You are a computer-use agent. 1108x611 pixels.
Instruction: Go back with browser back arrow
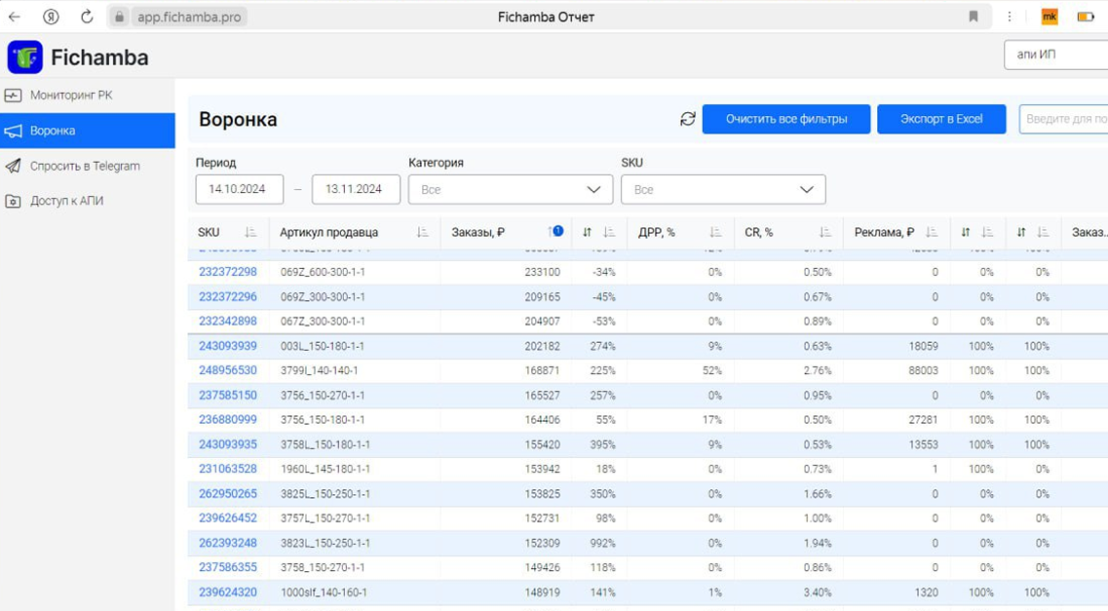coord(15,17)
